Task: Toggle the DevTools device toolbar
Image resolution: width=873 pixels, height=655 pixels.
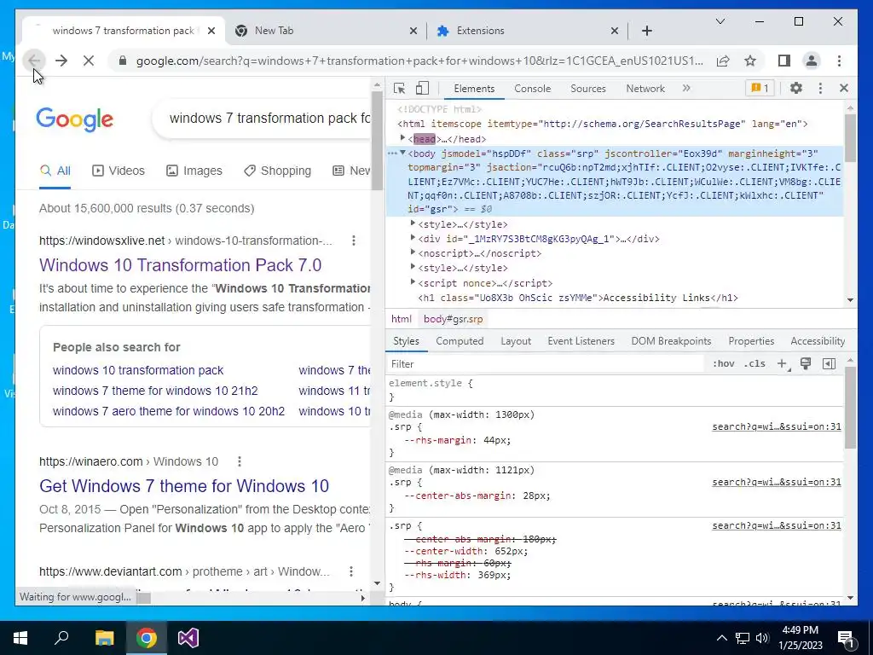Action: coord(423,88)
